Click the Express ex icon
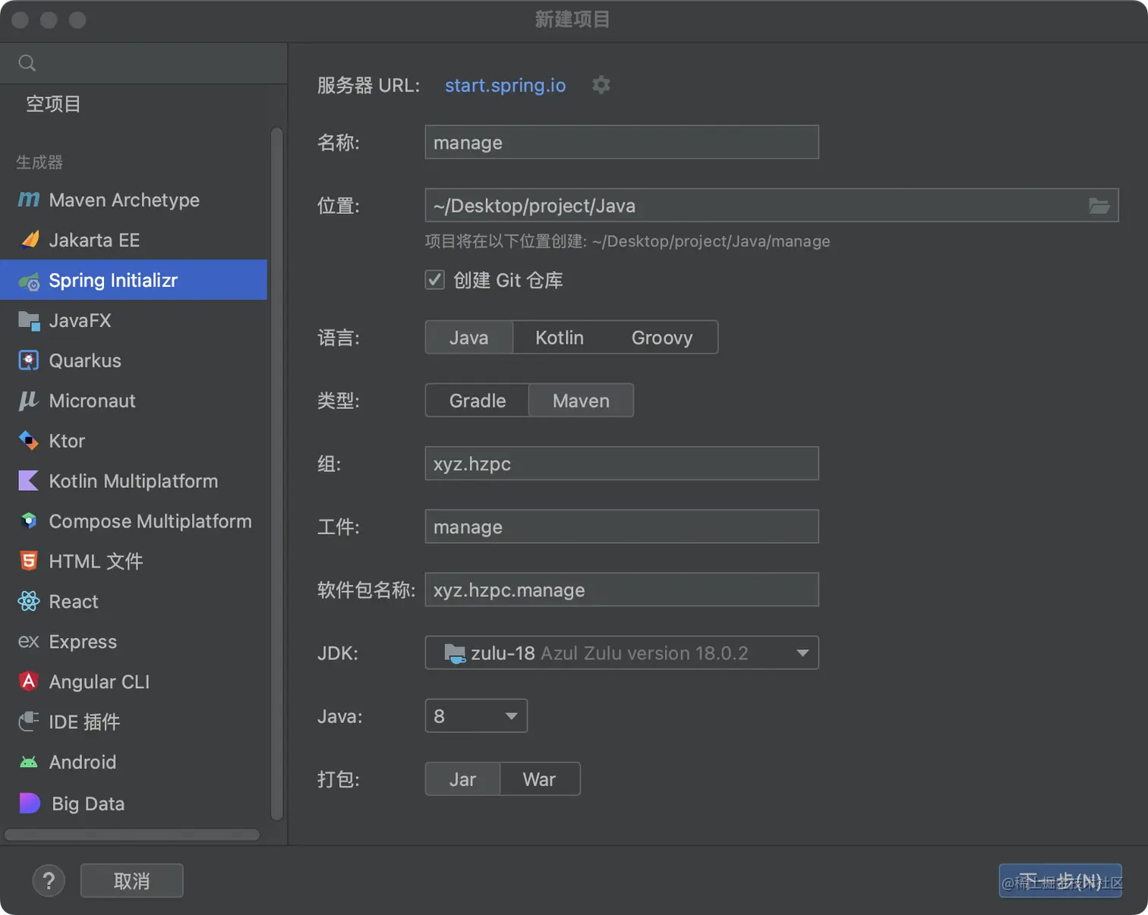1148x915 pixels. pos(29,642)
